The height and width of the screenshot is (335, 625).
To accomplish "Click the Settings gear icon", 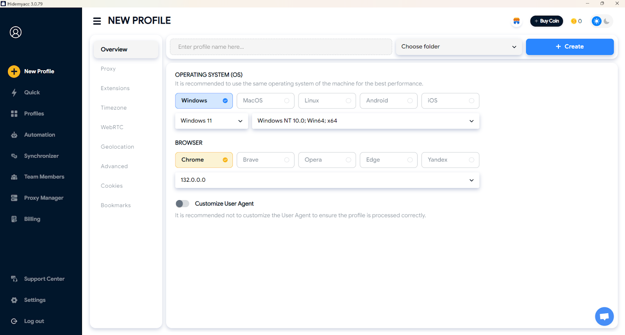I will [14, 300].
